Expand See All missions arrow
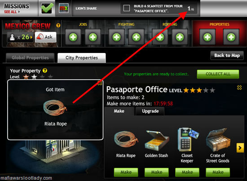 point(19,12)
